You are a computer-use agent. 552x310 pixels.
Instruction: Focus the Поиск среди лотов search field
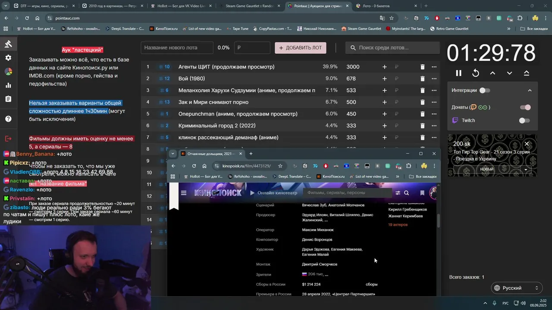[x=392, y=48]
